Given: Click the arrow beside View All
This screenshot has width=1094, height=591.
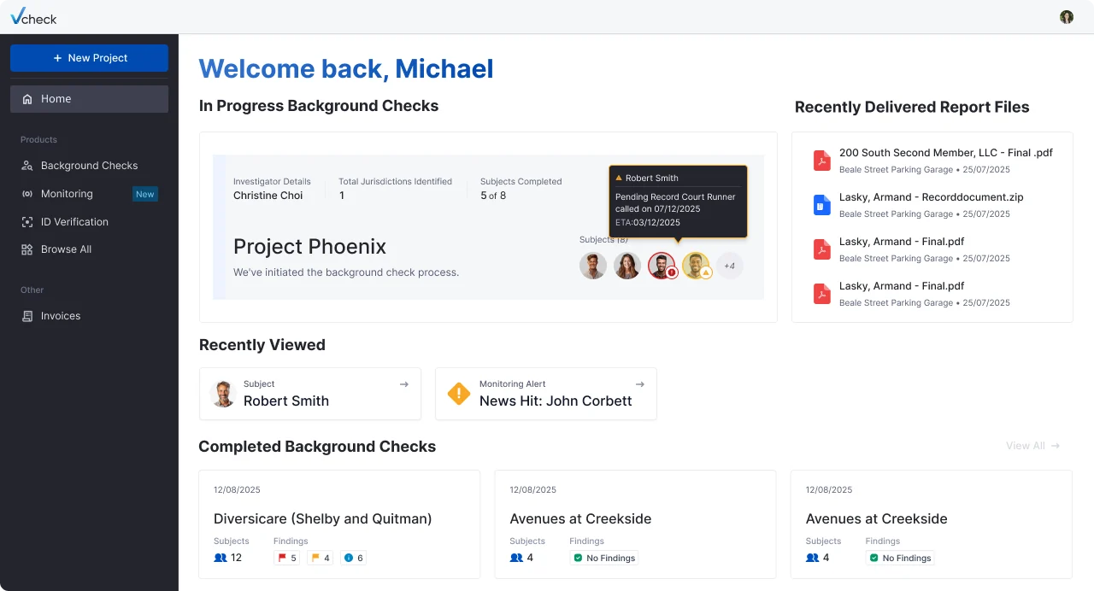Looking at the screenshot, I should (x=1056, y=446).
